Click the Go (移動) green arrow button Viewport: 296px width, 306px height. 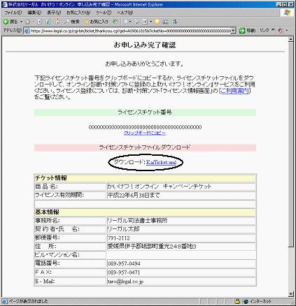pyautogui.click(x=247, y=31)
